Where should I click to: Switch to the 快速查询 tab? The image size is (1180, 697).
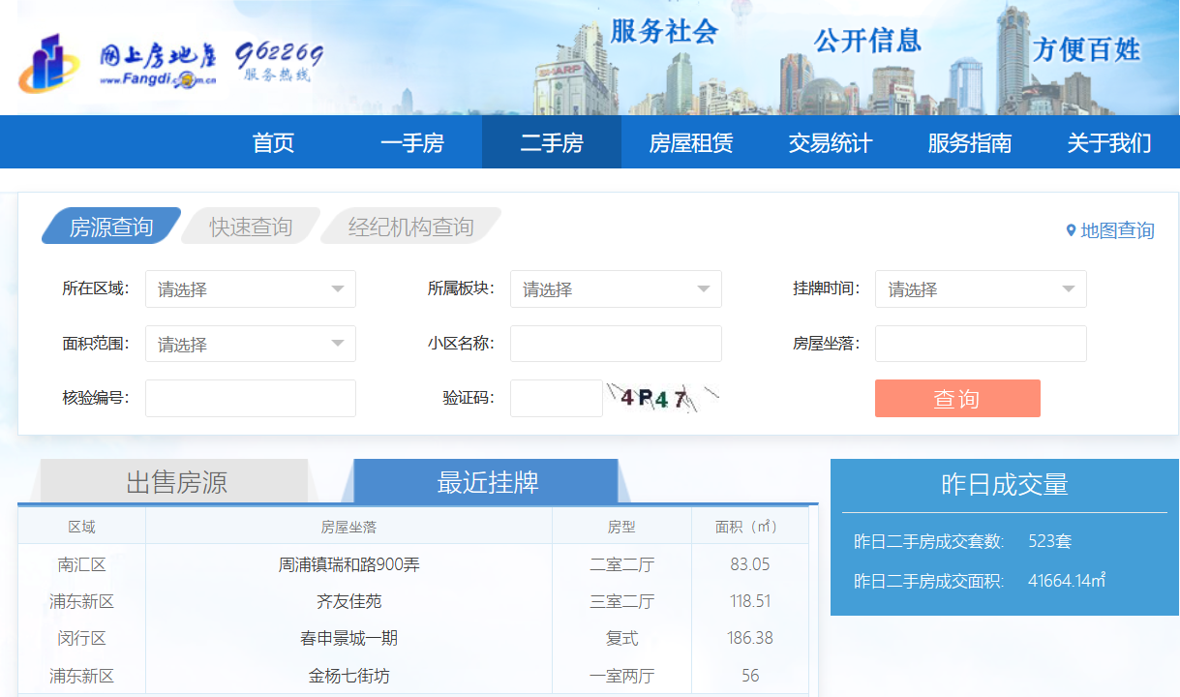pyautogui.click(x=251, y=227)
